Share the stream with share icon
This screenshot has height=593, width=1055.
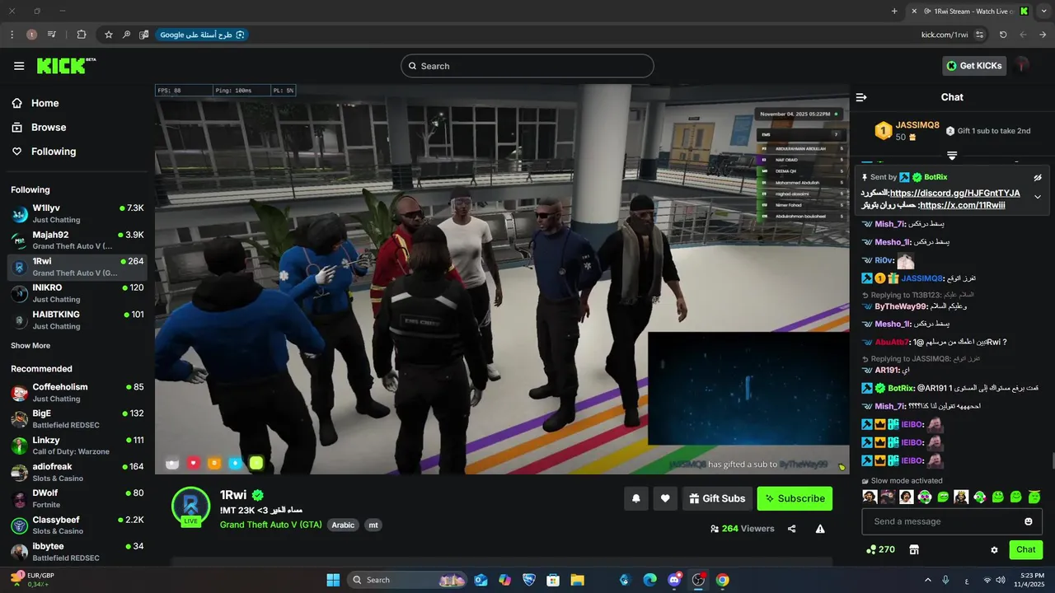(792, 529)
